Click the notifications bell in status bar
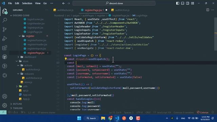Image resolution: width=217 pixels, height=122 pixels. tap(213, 112)
